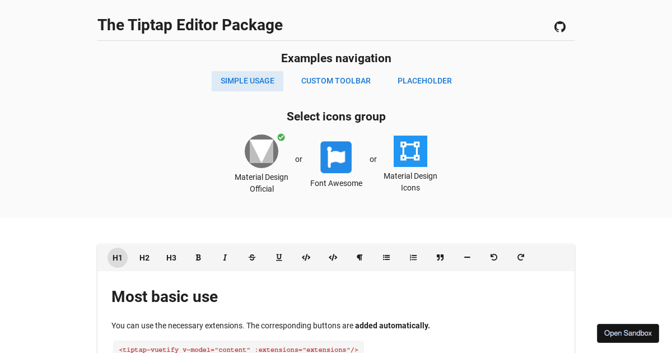This screenshot has height=353, width=672.
Task: Open the PLACEHOLDER example
Action: click(424, 81)
